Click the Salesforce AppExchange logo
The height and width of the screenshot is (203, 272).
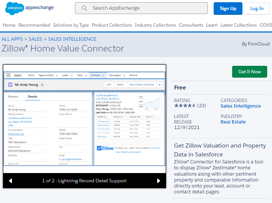click(30, 8)
